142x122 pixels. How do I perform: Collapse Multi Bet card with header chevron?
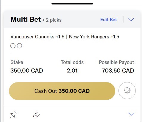131,19
